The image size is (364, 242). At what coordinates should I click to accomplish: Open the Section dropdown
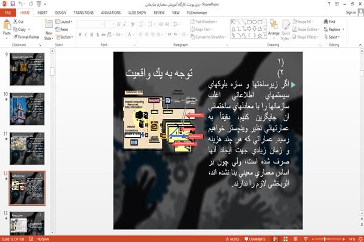click(x=64, y=37)
